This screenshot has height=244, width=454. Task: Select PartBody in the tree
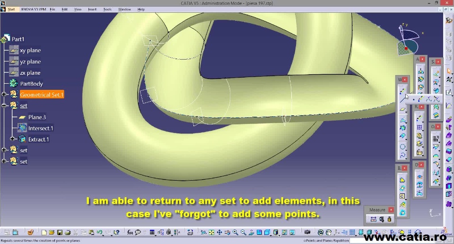pos(32,84)
